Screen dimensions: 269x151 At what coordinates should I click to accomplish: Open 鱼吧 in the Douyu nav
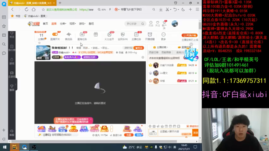tap(91, 23)
